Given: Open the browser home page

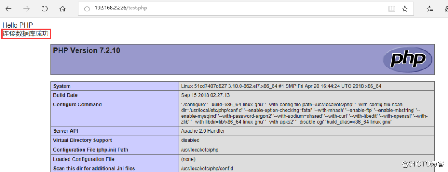Looking at the screenshot, I should 62,9.
